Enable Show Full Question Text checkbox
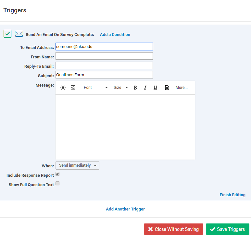Image resolution: width=251 pixels, height=240 pixels. [57, 184]
